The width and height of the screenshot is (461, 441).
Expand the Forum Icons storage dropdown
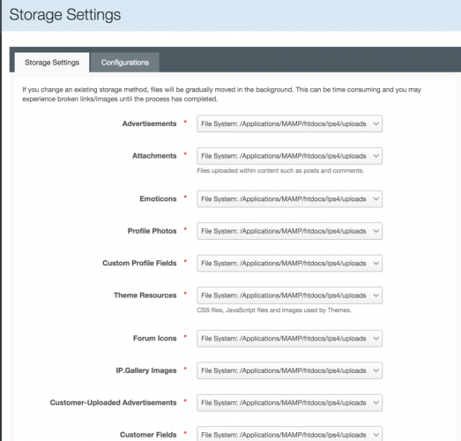point(290,339)
